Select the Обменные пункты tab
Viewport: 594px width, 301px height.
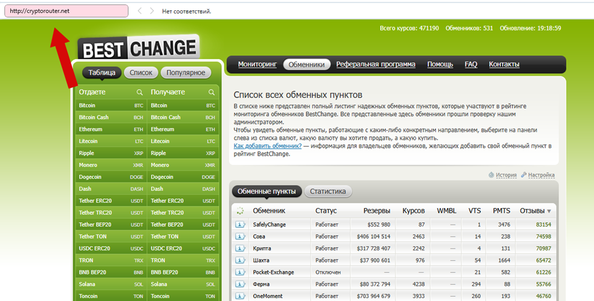point(267,192)
